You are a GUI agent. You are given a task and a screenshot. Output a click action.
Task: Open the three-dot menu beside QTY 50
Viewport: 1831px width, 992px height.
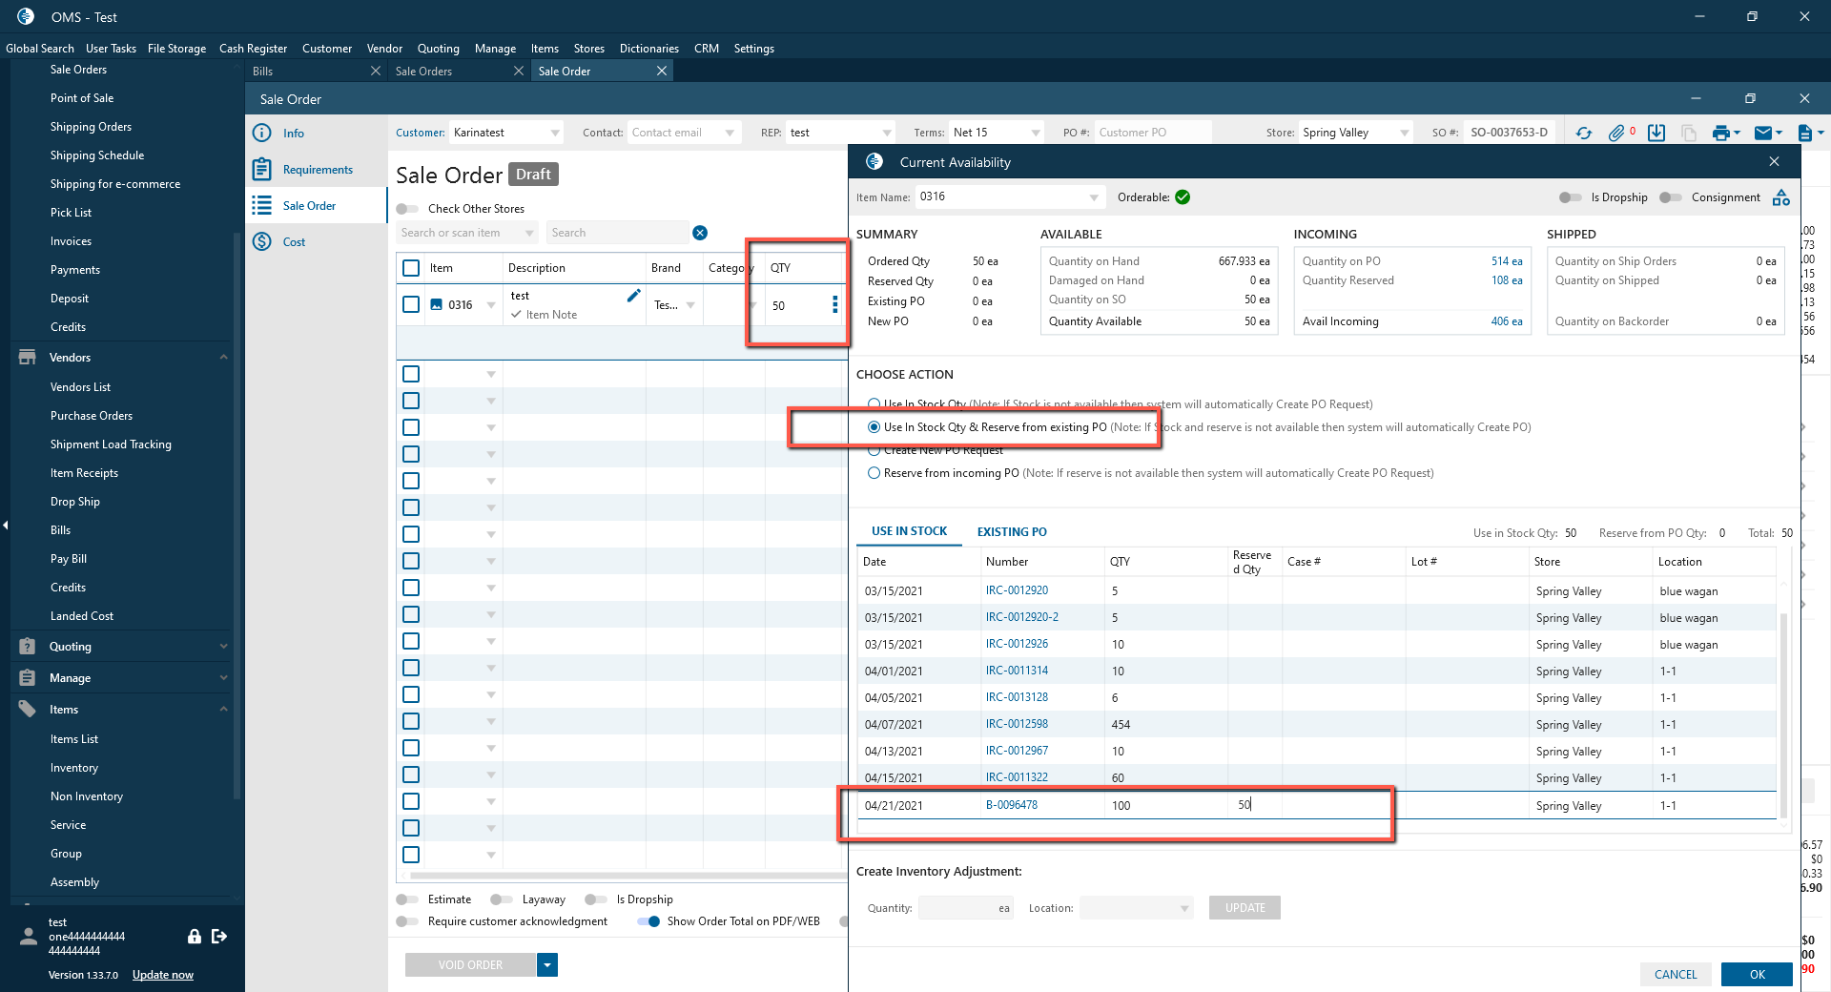pyautogui.click(x=834, y=304)
